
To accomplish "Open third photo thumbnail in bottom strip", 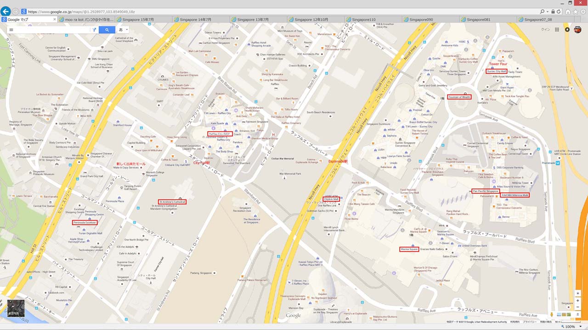I will [569, 314].
